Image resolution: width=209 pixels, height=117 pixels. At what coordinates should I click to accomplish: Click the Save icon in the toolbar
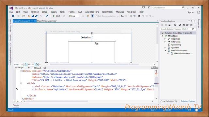tap(33, 16)
